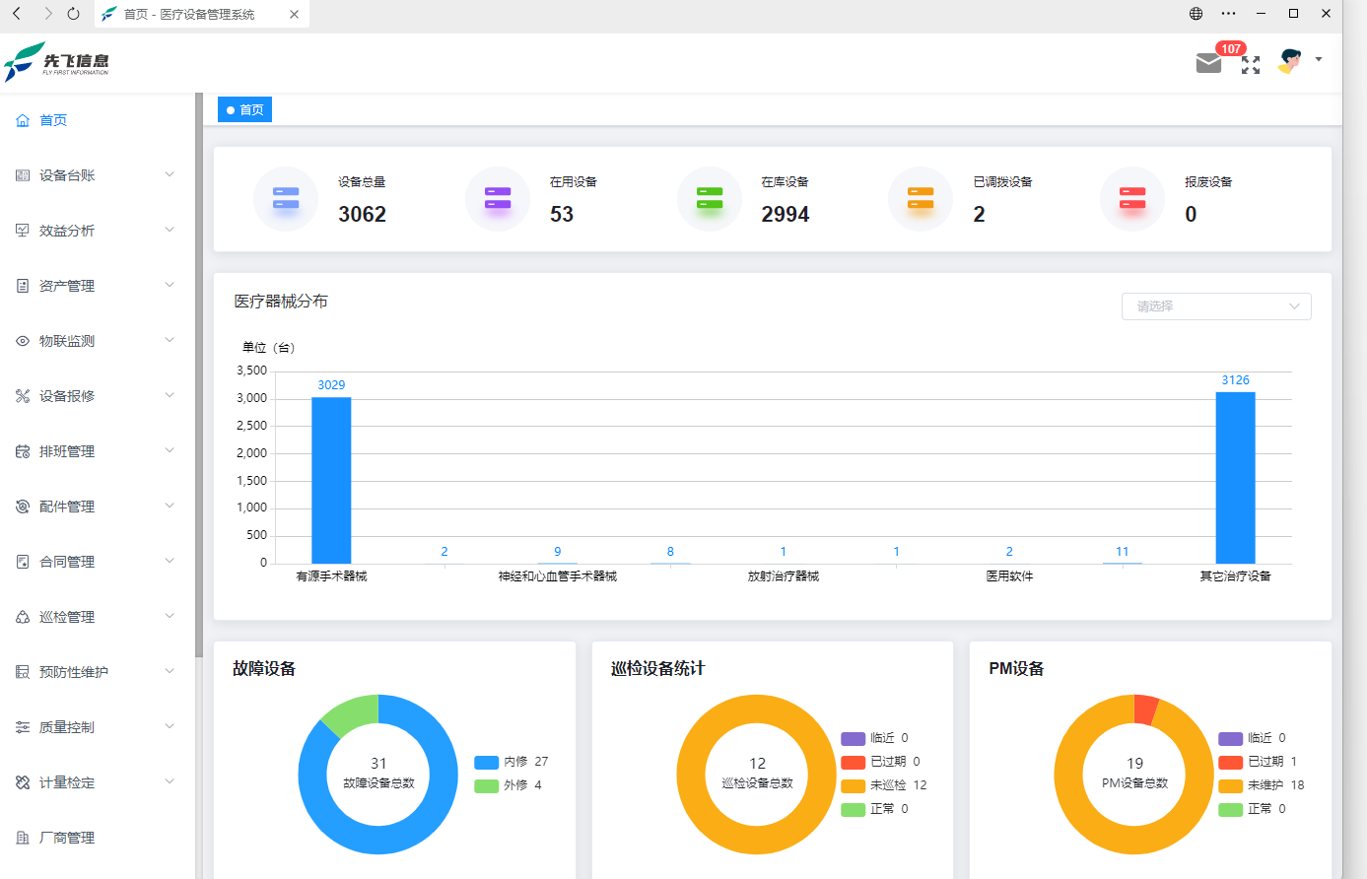The width and height of the screenshot is (1367, 879).
Task: Toggle the 临近 legend in 巡检设备统计
Action: tap(874, 738)
